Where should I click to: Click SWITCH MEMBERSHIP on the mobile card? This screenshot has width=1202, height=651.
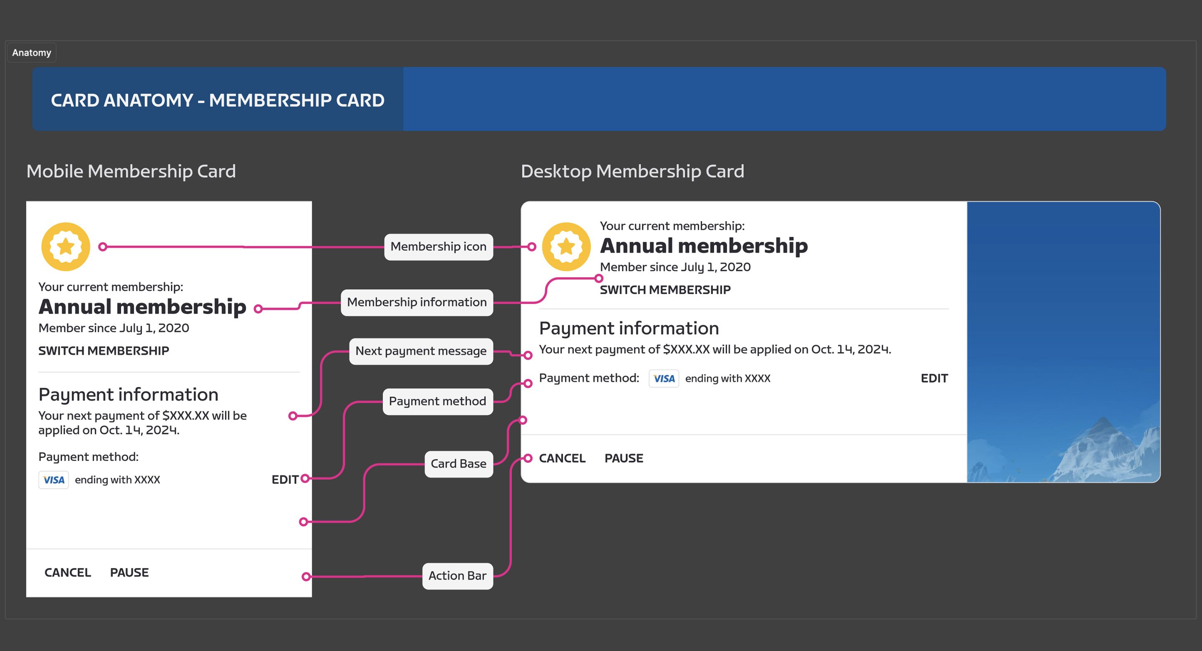click(104, 351)
